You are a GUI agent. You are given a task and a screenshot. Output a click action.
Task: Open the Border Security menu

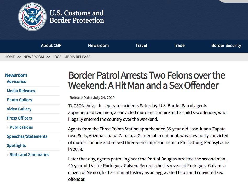[x=226, y=45]
